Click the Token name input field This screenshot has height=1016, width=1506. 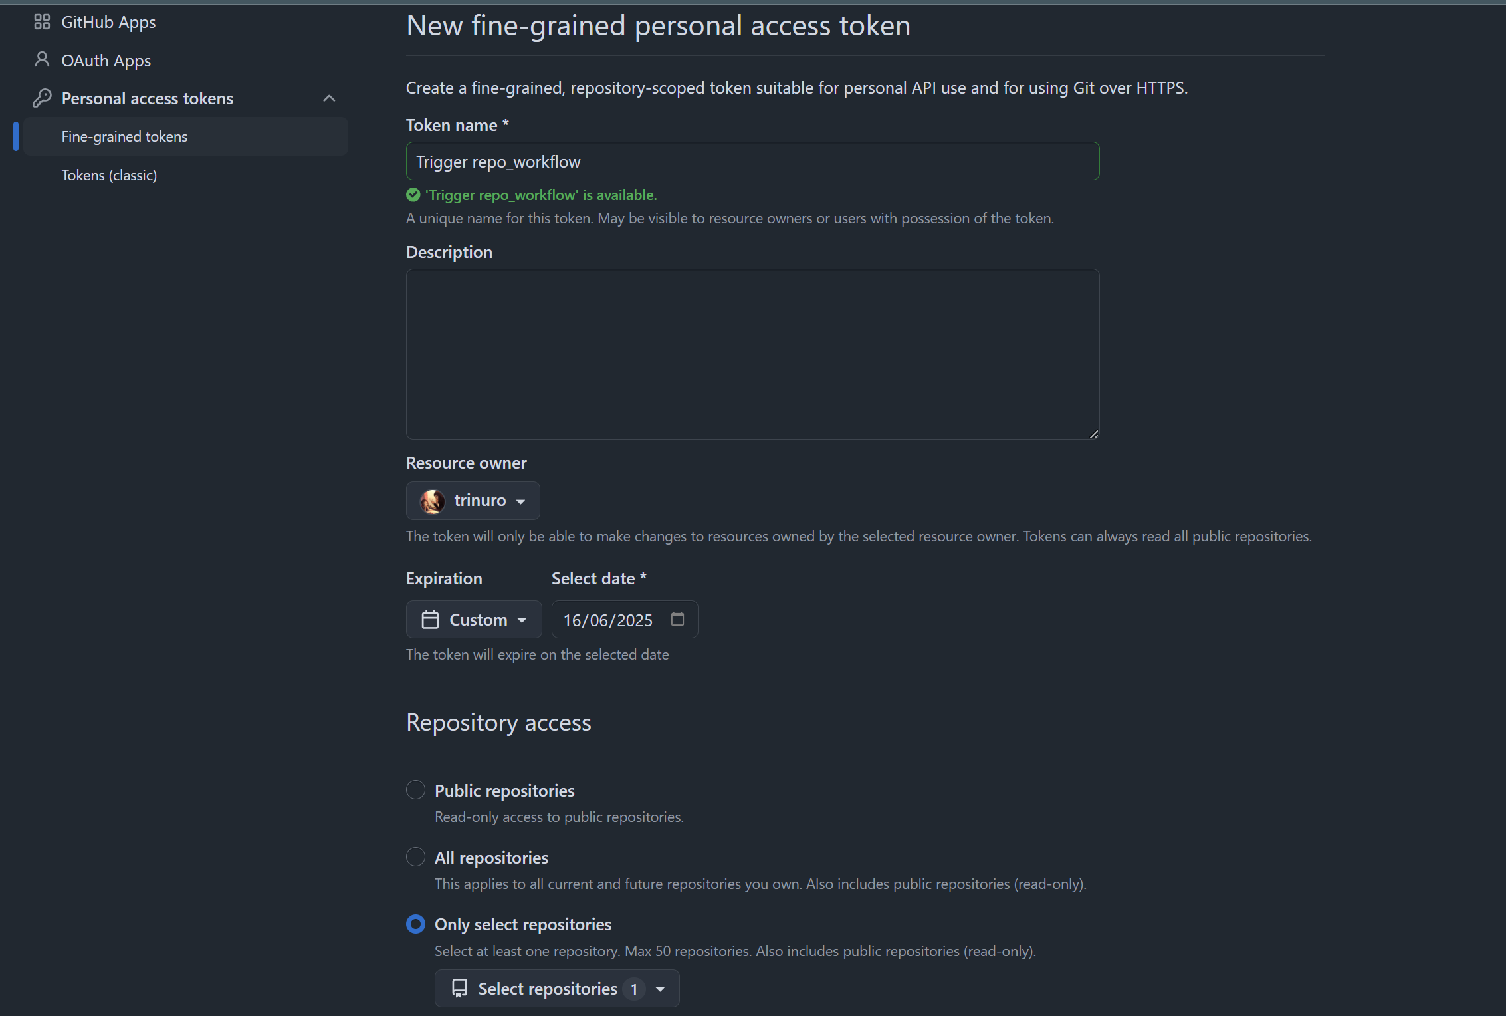point(753,161)
